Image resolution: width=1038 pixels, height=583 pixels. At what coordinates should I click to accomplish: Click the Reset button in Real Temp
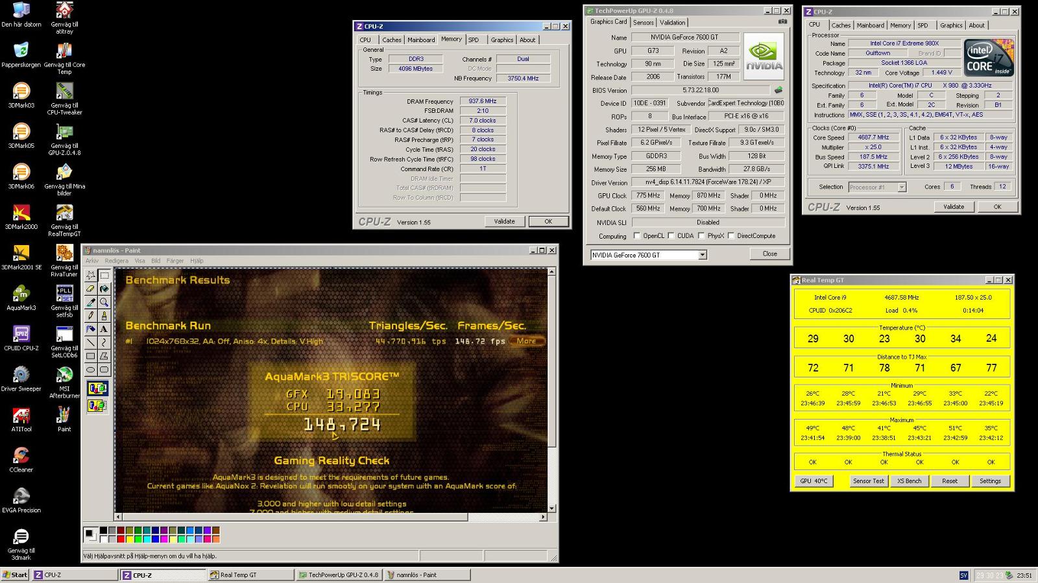click(x=950, y=481)
